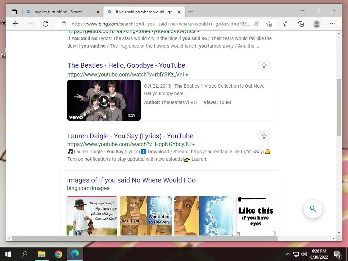Screen dimensions: 348x261
Task: Close the 'bye im turn off pc' tab
Action: pyautogui.click(x=98, y=12)
